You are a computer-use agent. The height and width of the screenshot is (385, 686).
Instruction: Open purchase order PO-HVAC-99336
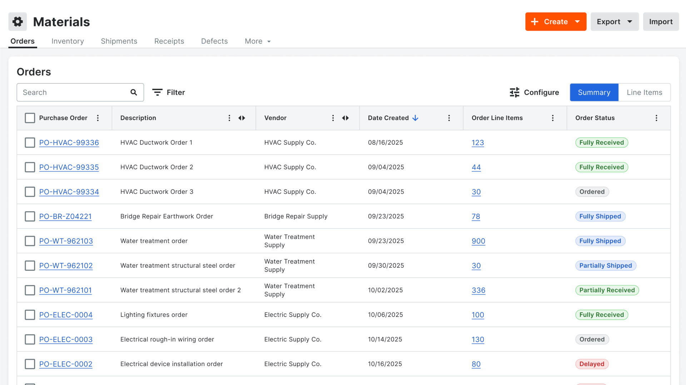[69, 143]
